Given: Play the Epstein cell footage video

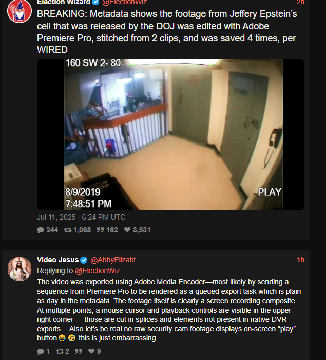Looking at the screenshot, I should [x=170, y=135].
